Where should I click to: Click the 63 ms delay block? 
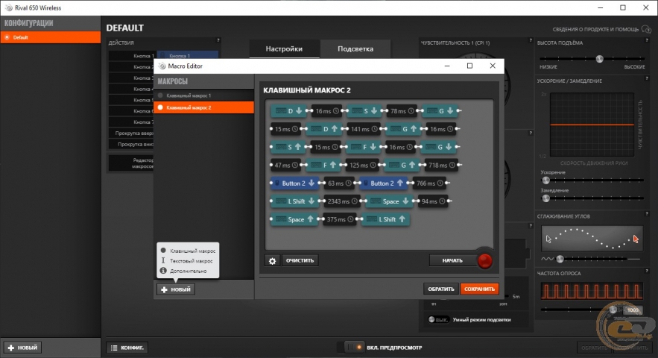pyautogui.click(x=339, y=183)
